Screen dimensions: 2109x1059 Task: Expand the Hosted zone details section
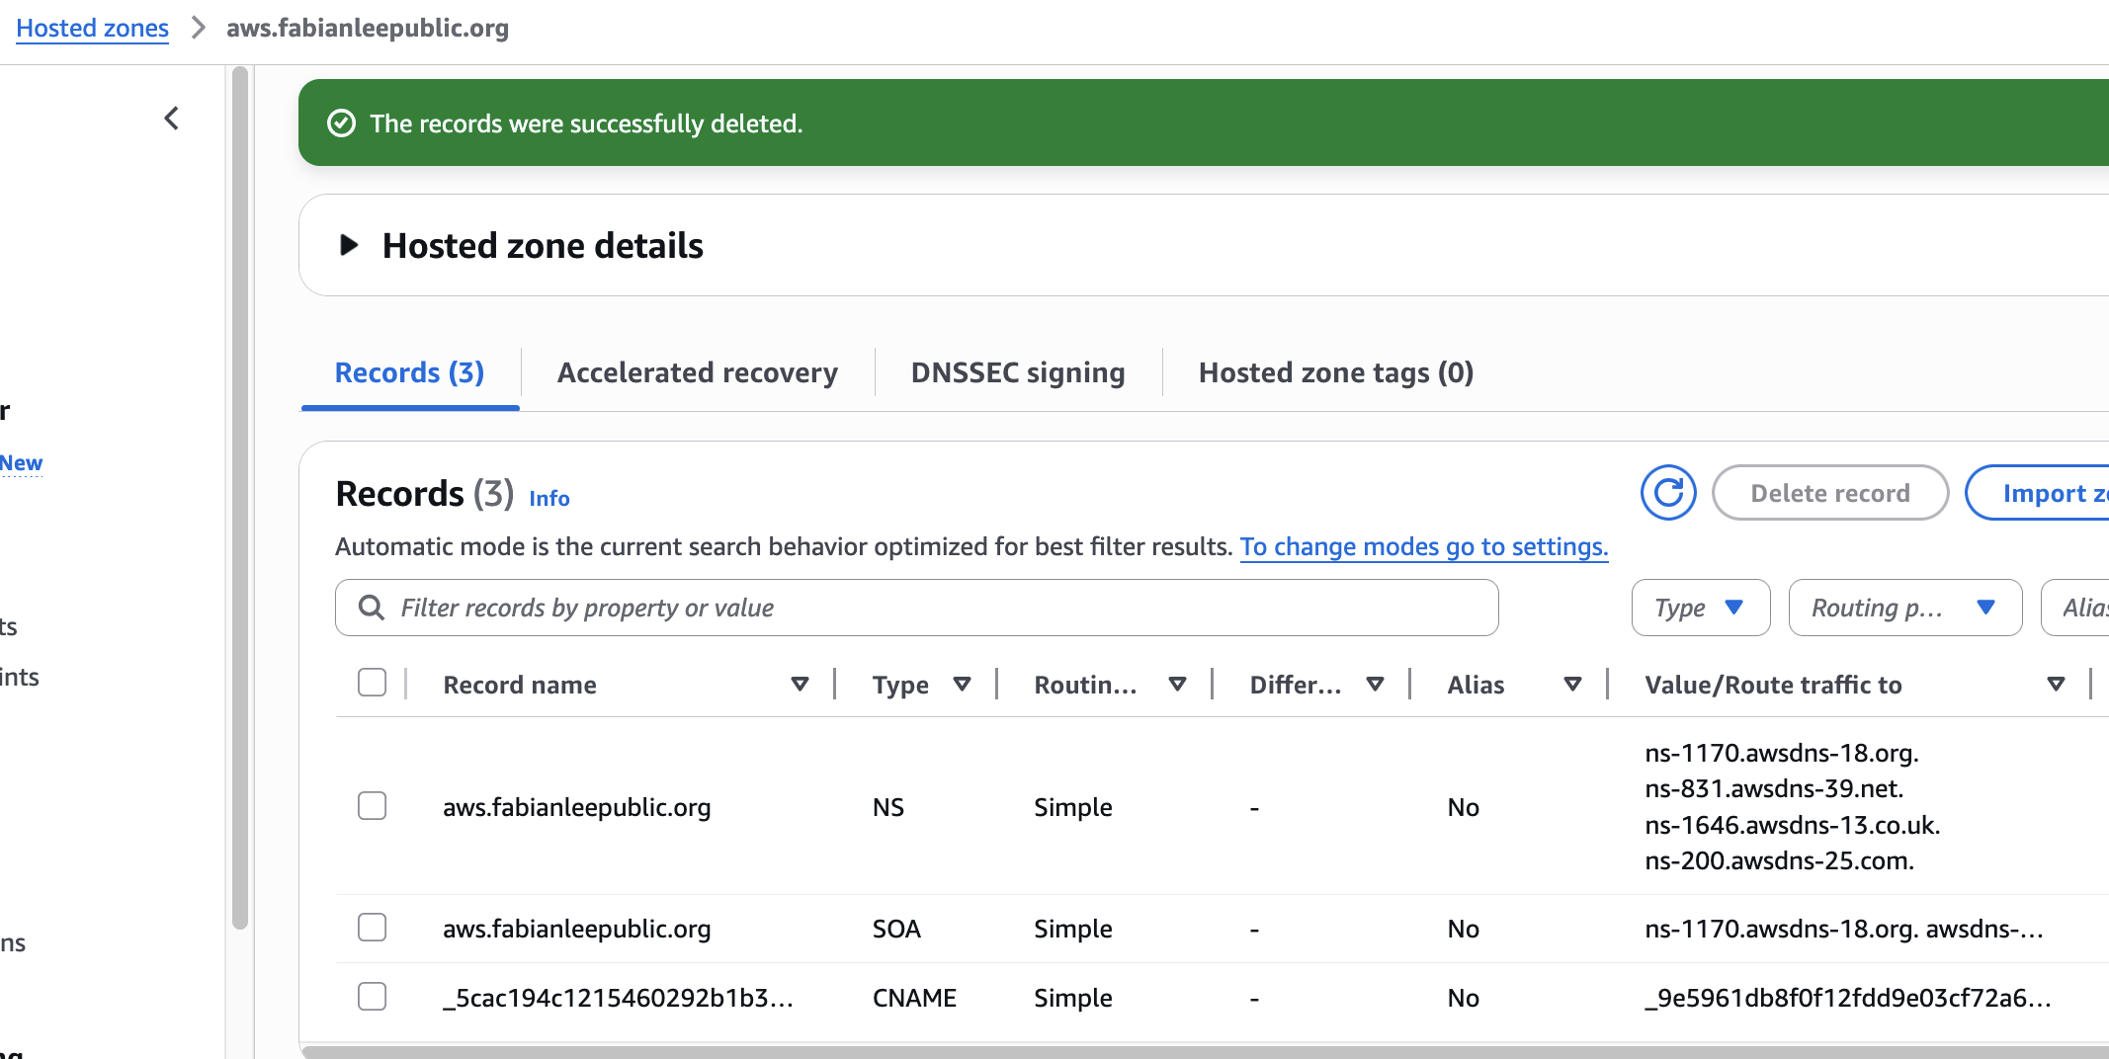349,245
